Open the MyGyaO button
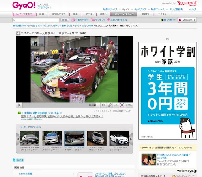 187,20
